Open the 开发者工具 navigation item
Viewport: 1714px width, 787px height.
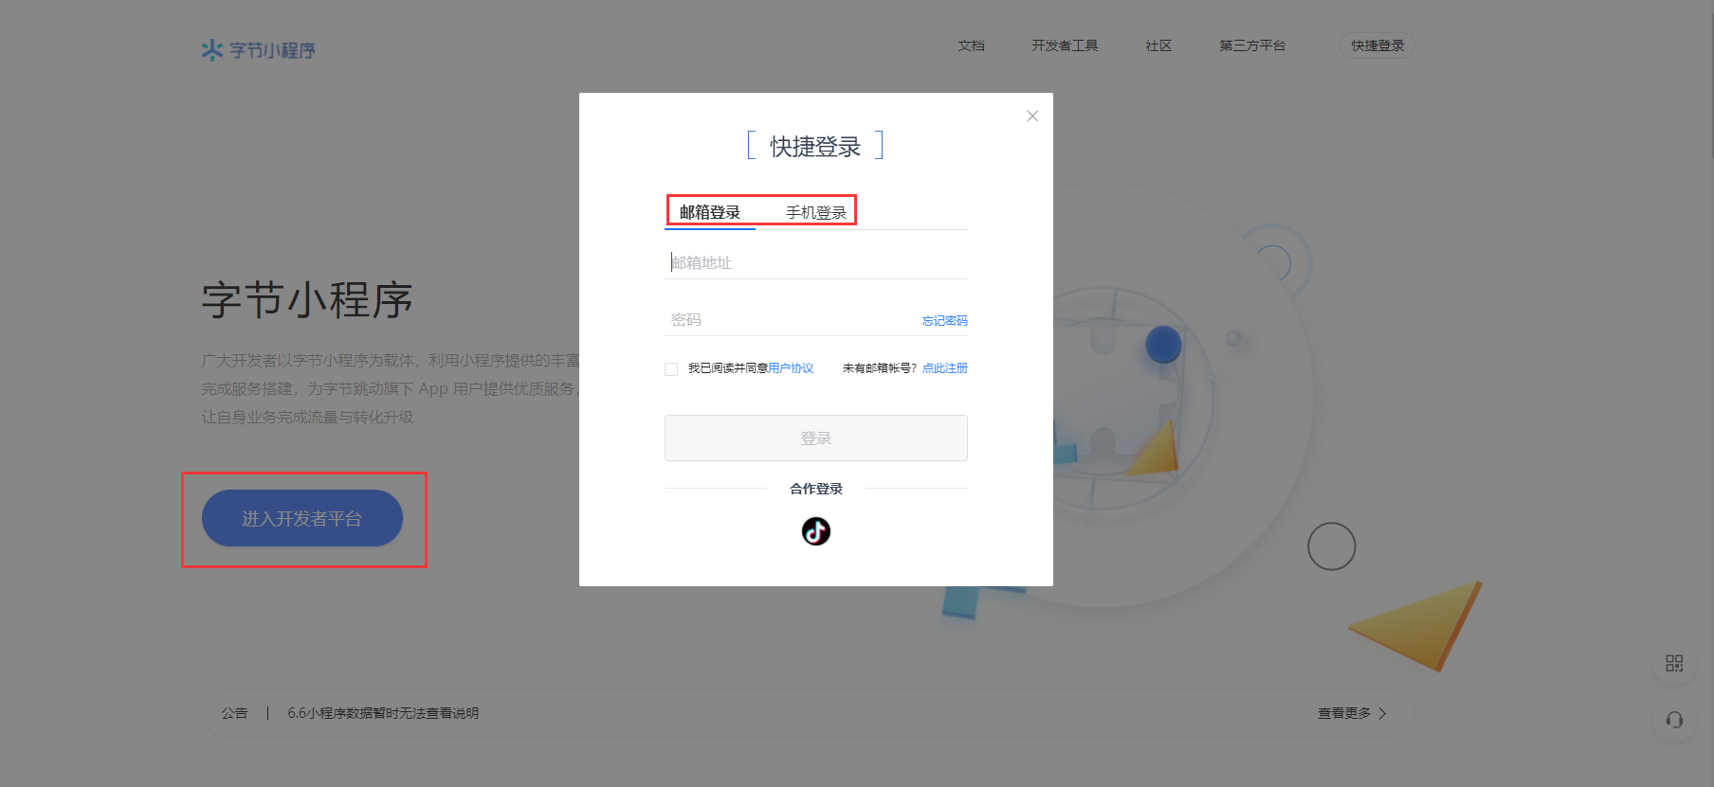(1065, 45)
